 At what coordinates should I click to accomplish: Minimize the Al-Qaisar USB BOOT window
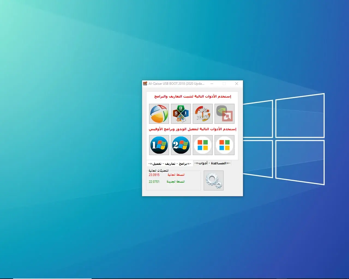(x=212, y=84)
